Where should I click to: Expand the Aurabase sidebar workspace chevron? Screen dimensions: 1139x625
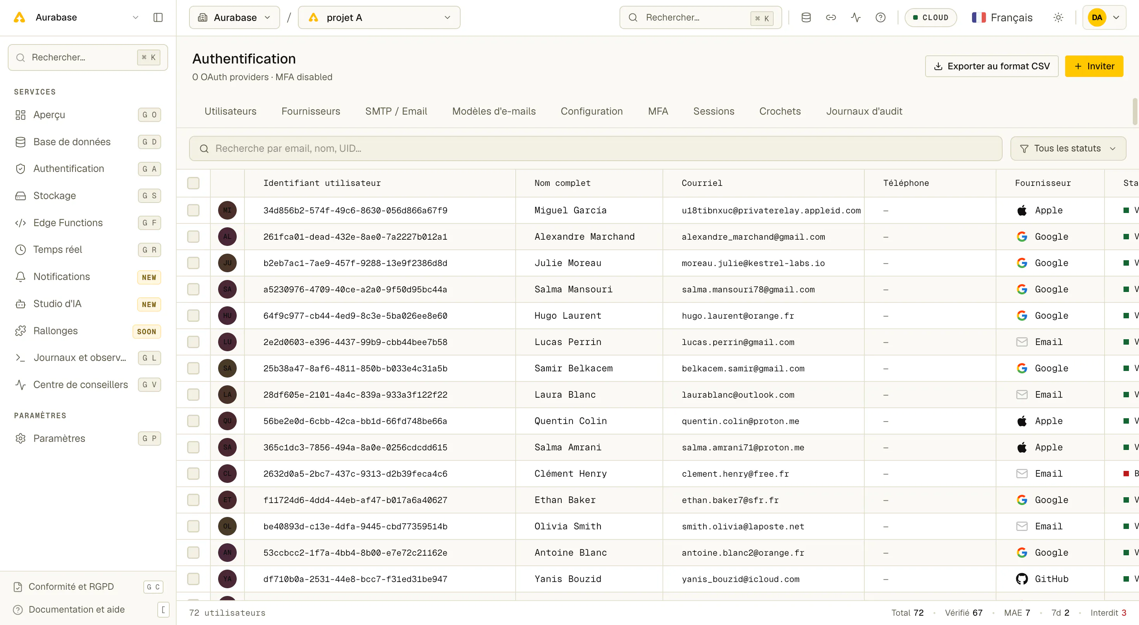(x=135, y=18)
